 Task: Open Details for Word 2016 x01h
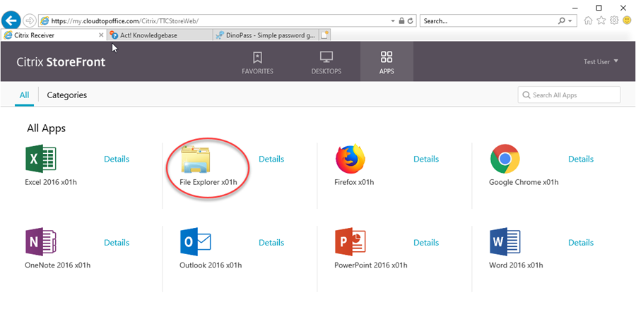pos(581,242)
